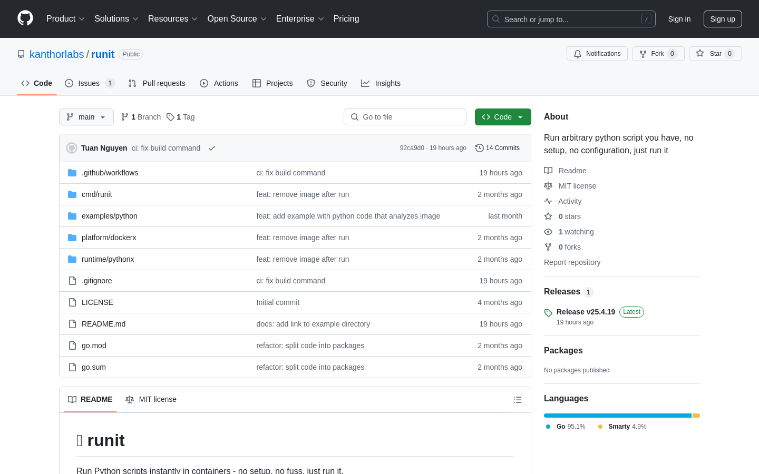Image resolution: width=759 pixels, height=474 pixels.
Task: Click file icon for .gitignore
Action: (x=72, y=281)
